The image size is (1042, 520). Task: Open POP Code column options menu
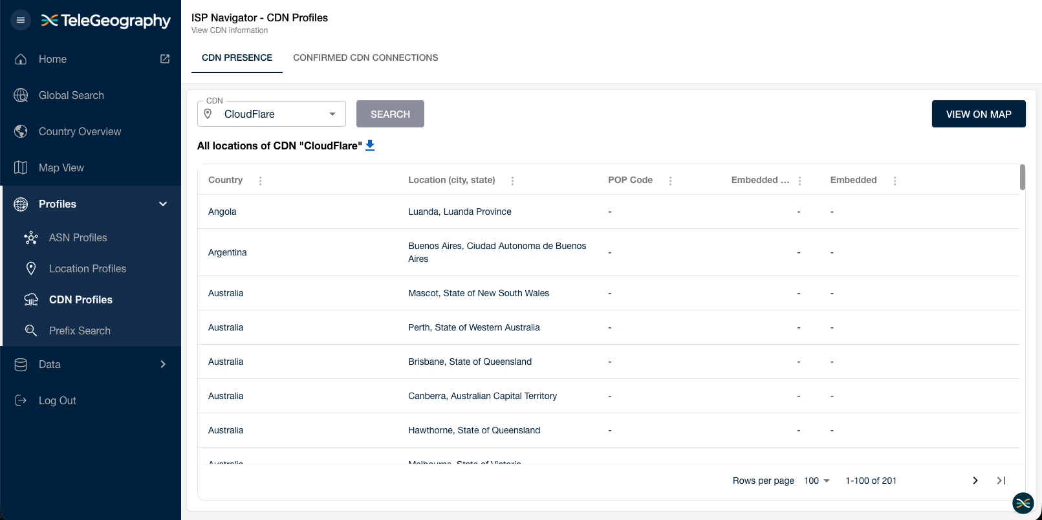click(671, 181)
